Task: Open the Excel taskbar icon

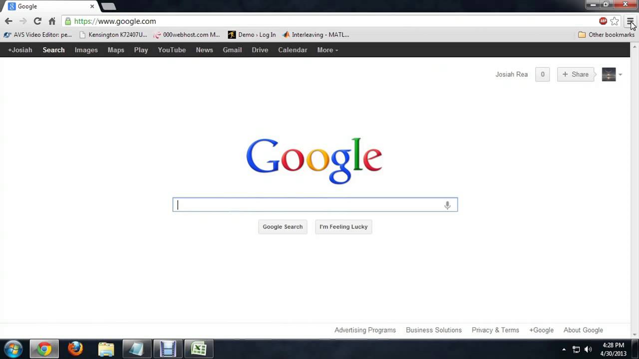Action: 199,349
